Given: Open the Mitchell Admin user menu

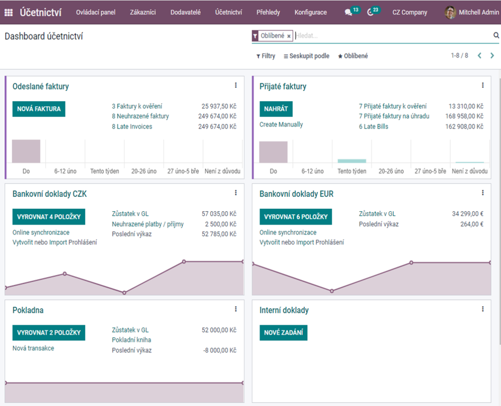Looking at the screenshot, I should pyautogui.click(x=472, y=13).
